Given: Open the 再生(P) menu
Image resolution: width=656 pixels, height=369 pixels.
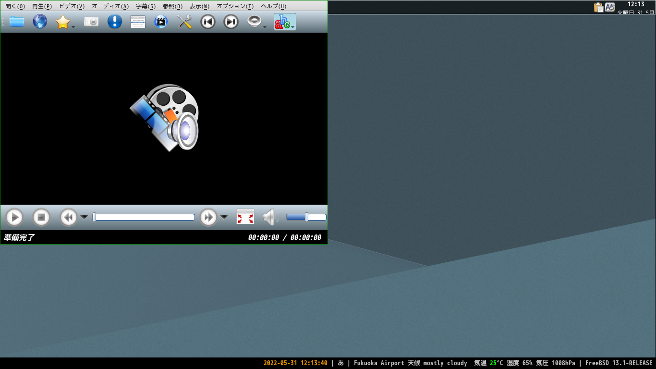Looking at the screenshot, I should (42, 6).
